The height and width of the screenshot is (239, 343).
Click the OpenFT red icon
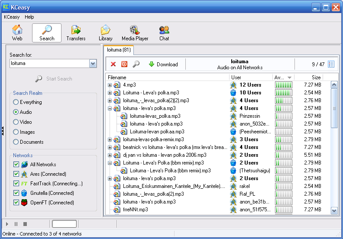[24, 203]
